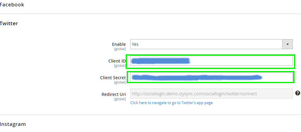Collapse the Twitter section header
301x132 pixels.
pos(9,23)
